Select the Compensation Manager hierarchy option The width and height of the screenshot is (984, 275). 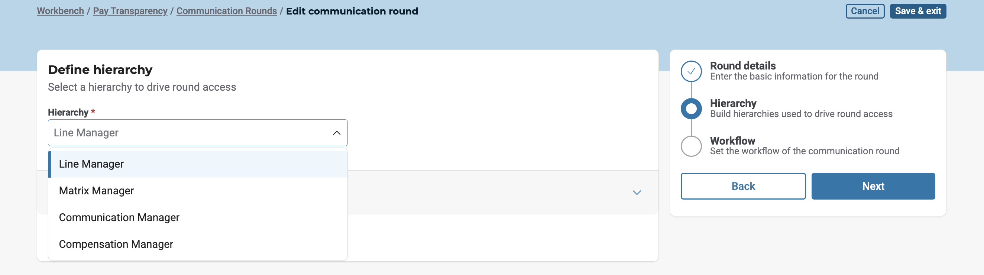pos(116,245)
